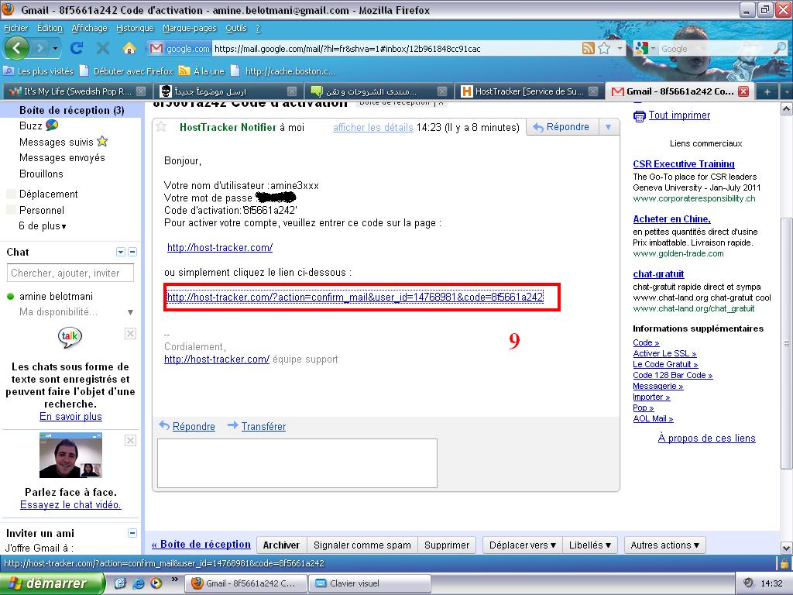Show desktop from quick launch icon
The height and width of the screenshot is (595, 793).
pos(120,583)
